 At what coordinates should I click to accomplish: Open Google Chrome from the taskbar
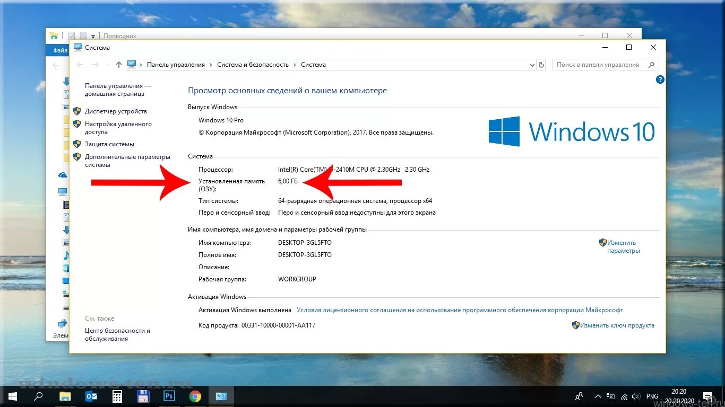click(x=195, y=396)
